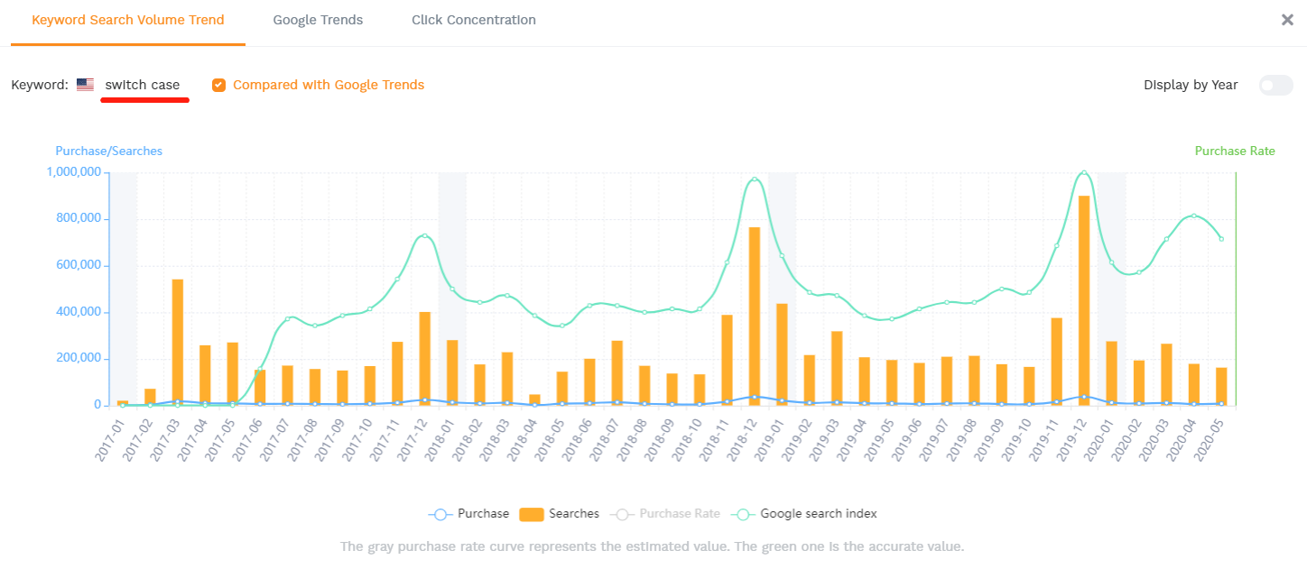
Task: Toggle Purchase series in legend
Action: 469,514
